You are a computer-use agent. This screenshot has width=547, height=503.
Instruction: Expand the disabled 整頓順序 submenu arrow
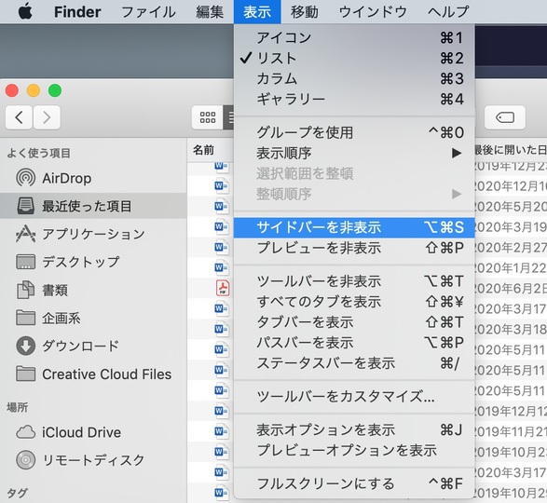click(x=457, y=194)
